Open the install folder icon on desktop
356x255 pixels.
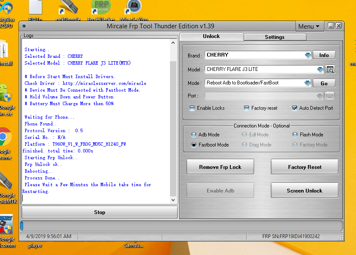5,53
